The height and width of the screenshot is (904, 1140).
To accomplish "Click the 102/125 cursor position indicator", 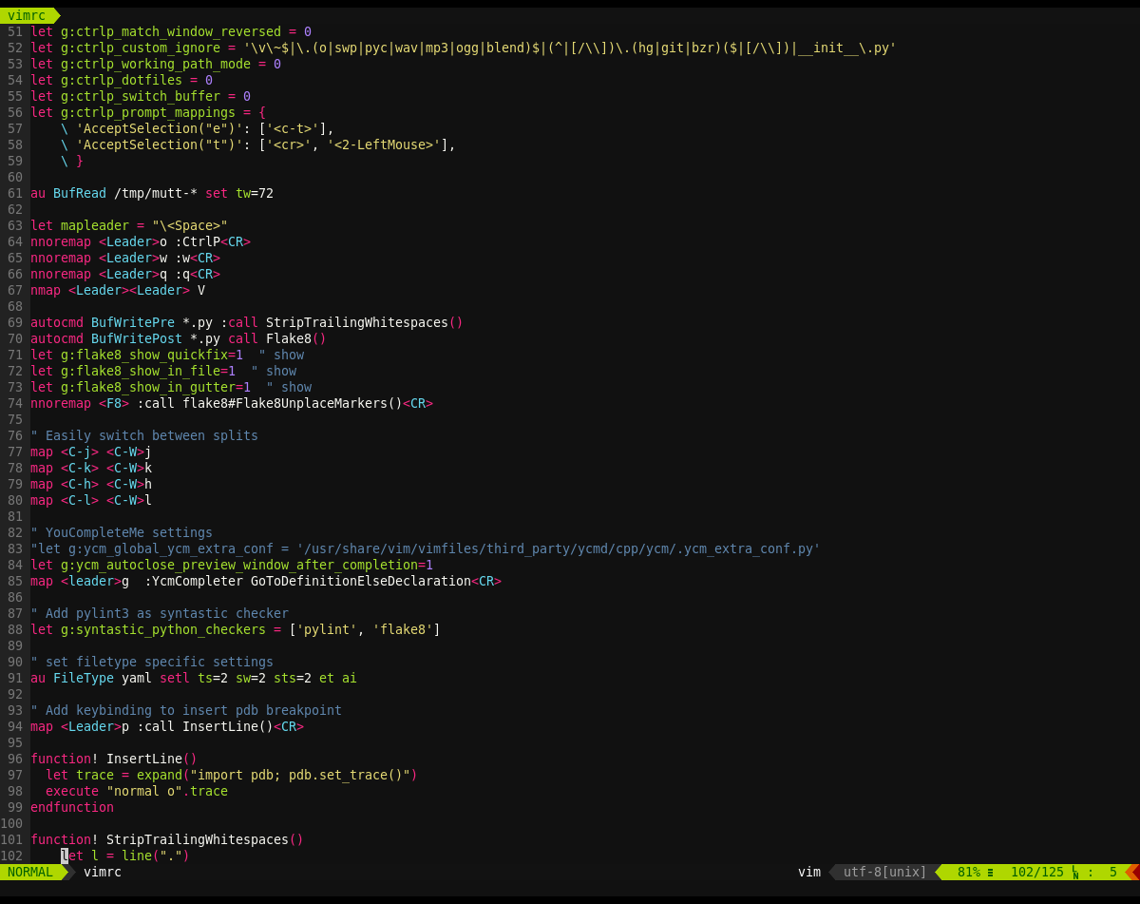I will pyautogui.click(x=1037, y=872).
